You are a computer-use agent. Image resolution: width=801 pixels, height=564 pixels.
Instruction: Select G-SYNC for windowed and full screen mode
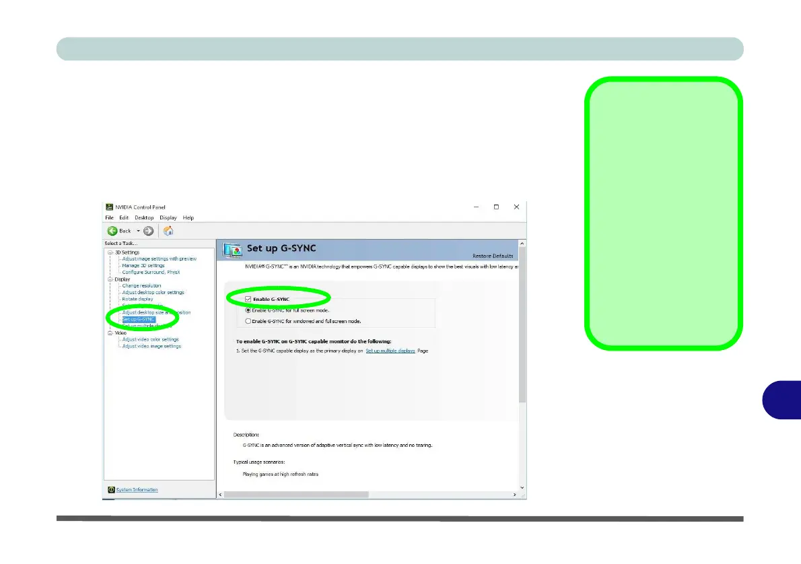pos(248,321)
